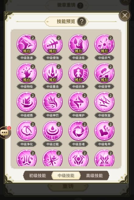
Task: Select the 中级龟甲 skill icon
Action: pyautogui.click(x=104, y=131)
